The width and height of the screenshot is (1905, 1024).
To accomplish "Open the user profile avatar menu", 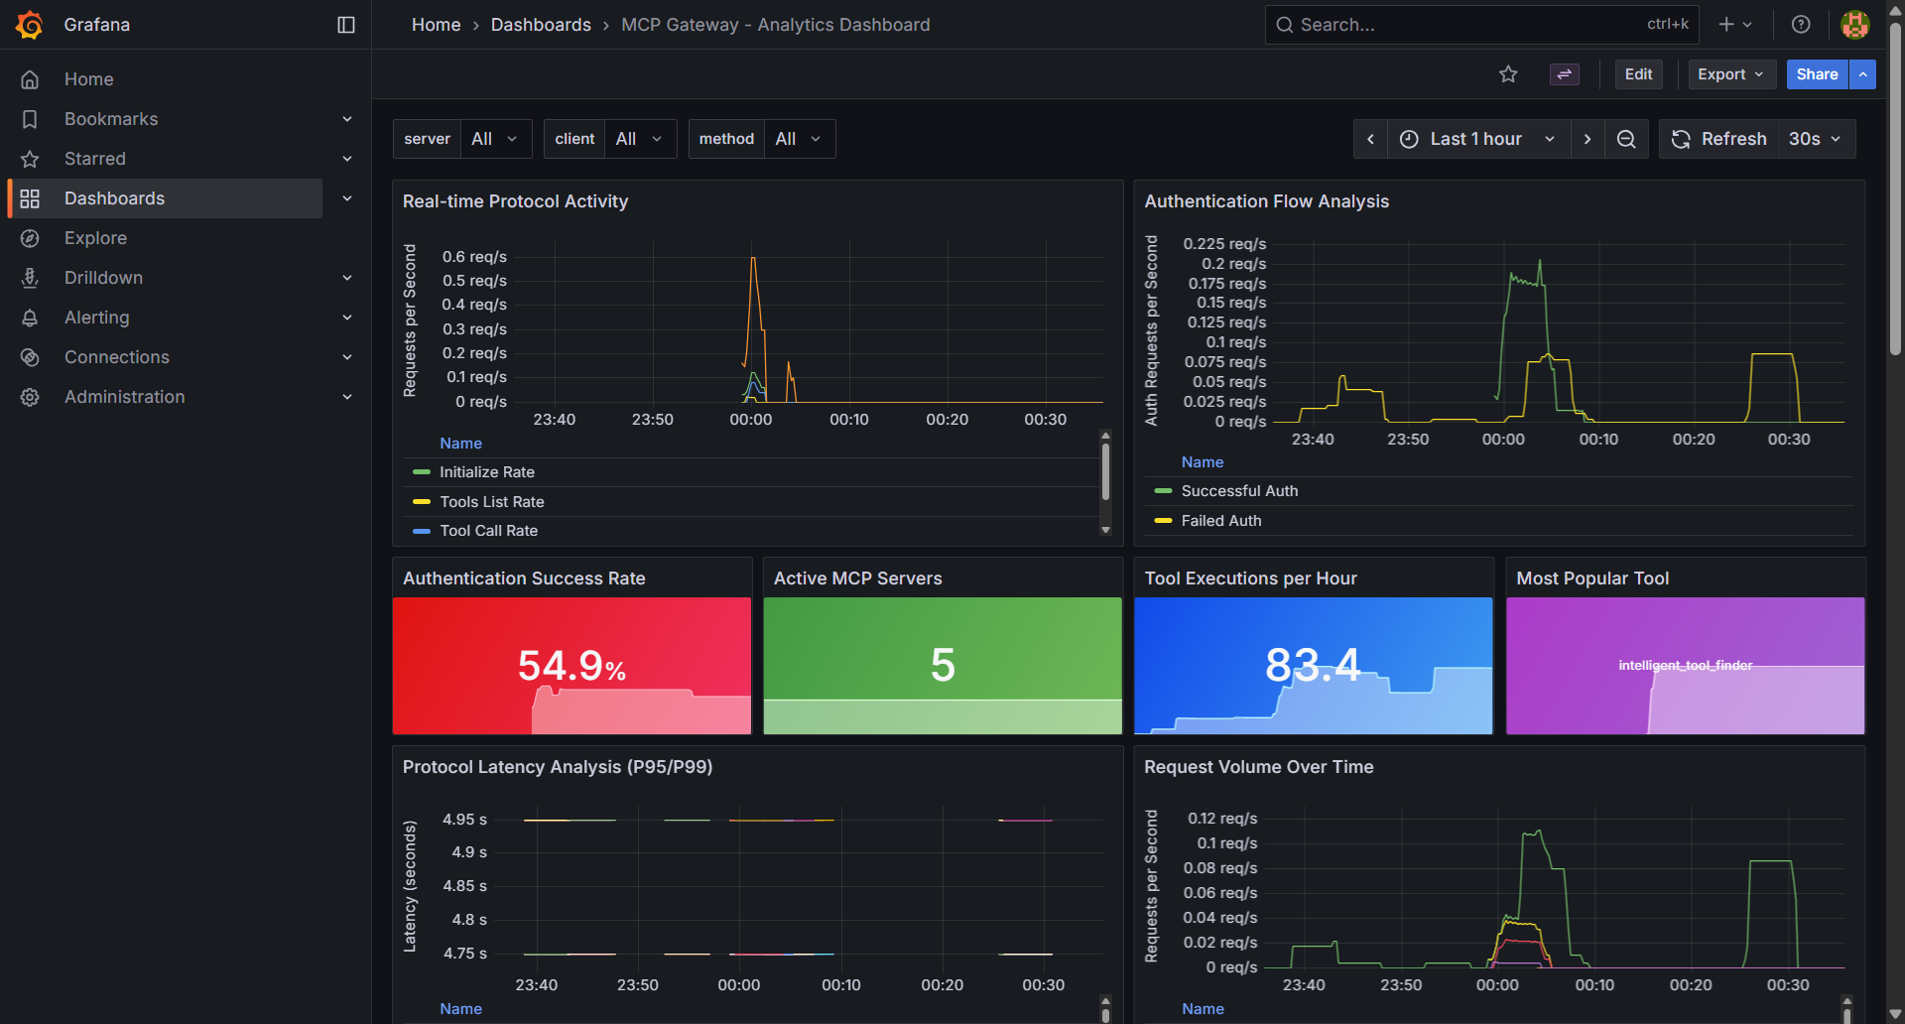I will point(1853,24).
